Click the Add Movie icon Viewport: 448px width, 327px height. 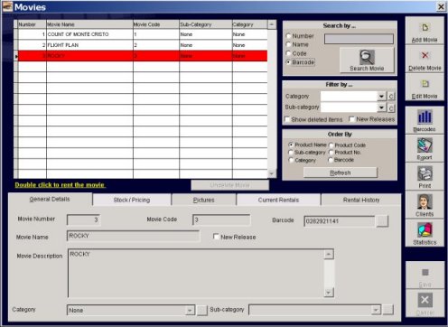[425, 28]
